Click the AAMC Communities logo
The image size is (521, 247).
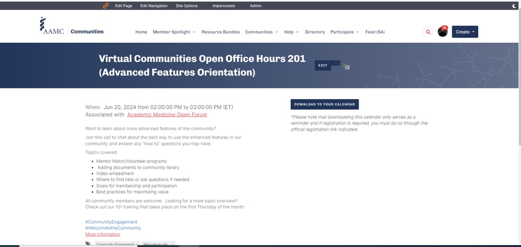tap(71, 26)
